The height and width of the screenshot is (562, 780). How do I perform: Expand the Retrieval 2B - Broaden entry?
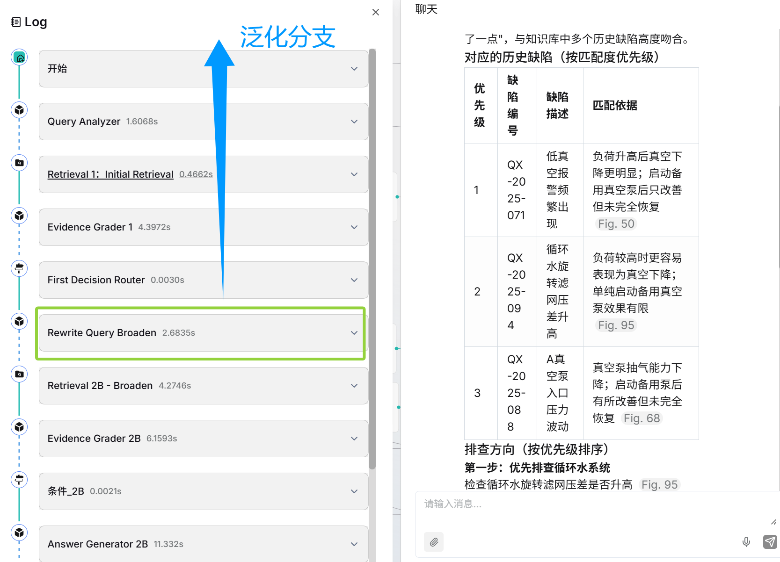[x=354, y=386]
